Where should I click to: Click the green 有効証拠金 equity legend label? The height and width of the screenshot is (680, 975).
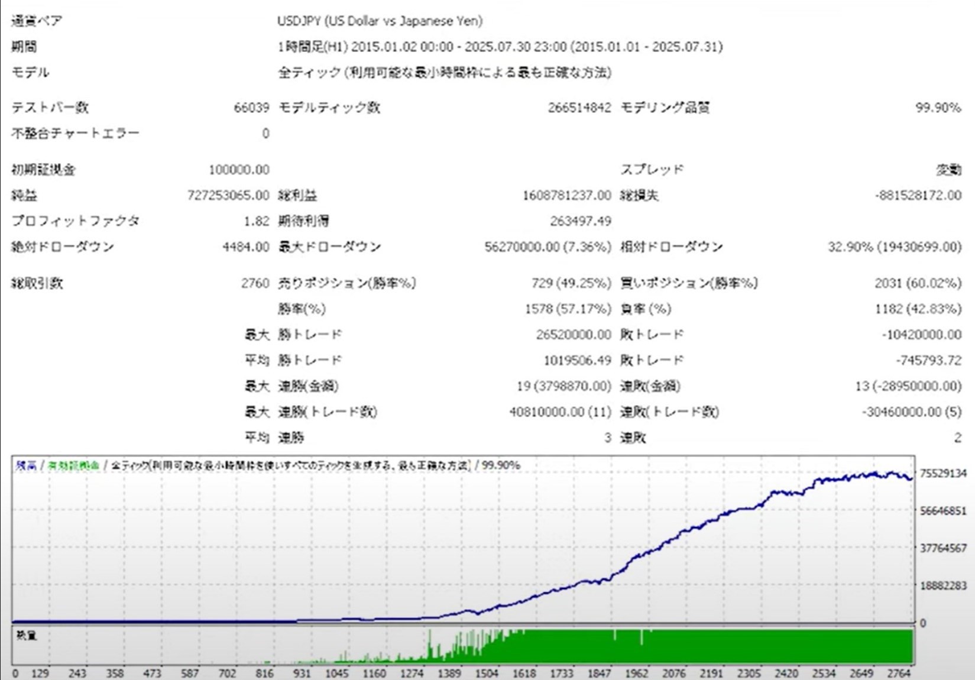tap(73, 466)
